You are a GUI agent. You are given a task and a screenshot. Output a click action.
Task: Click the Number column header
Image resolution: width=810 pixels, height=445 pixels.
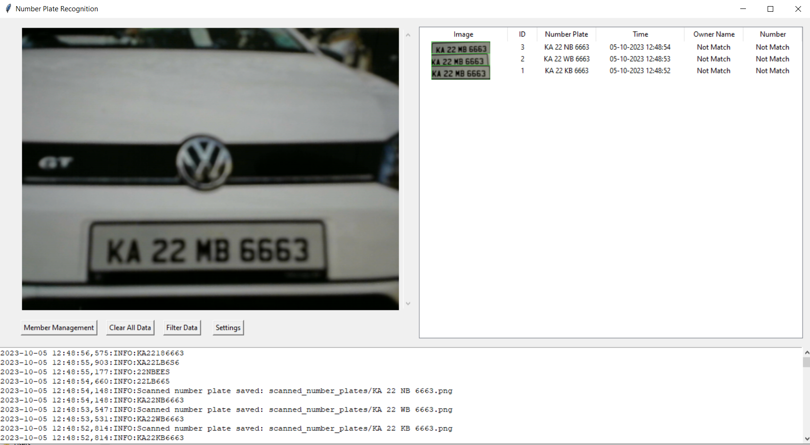pos(773,34)
